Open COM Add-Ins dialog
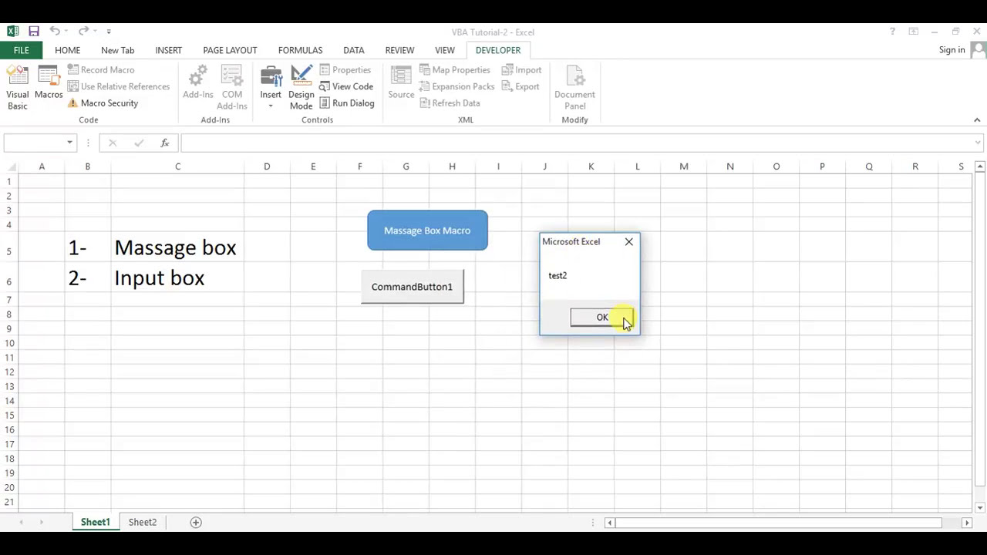The width and height of the screenshot is (987, 555). [x=232, y=88]
